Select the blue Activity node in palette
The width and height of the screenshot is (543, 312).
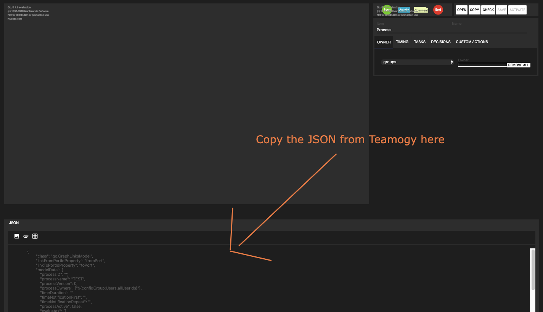(x=404, y=10)
